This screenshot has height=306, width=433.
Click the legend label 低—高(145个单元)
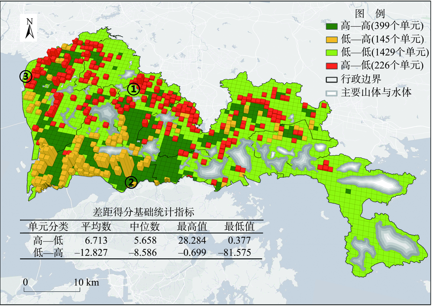pos(382,39)
